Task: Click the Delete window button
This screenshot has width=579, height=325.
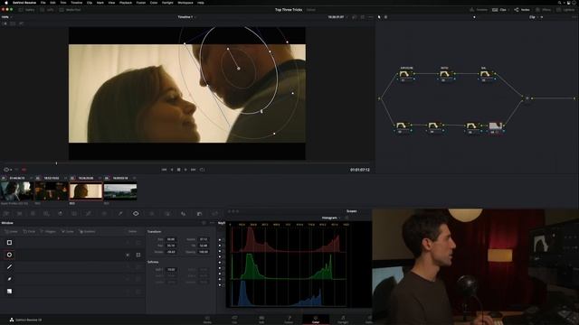Action: [132, 231]
